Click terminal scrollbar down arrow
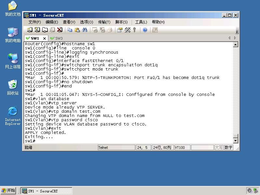The image size is (260, 195). (236, 141)
